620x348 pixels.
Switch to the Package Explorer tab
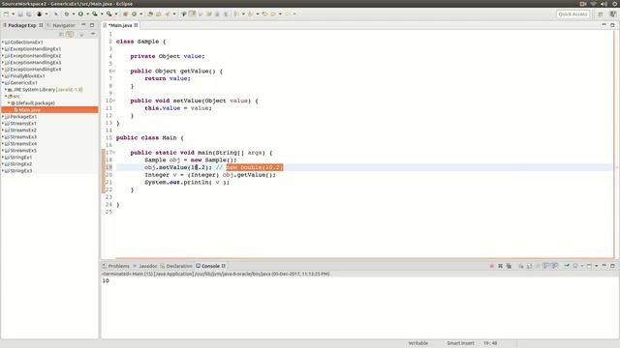22,25
